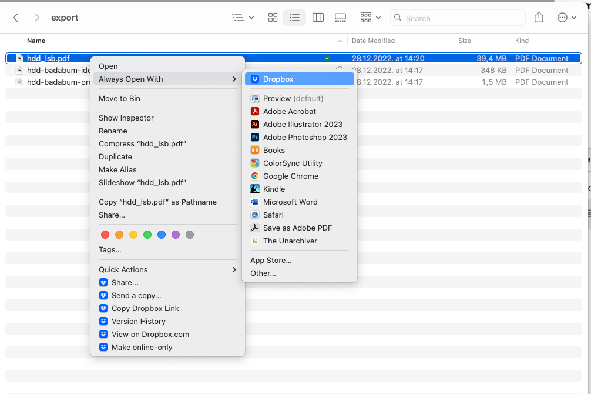The image size is (591, 394).
Task: Switch Finder to icon view
Action: (273, 18)
